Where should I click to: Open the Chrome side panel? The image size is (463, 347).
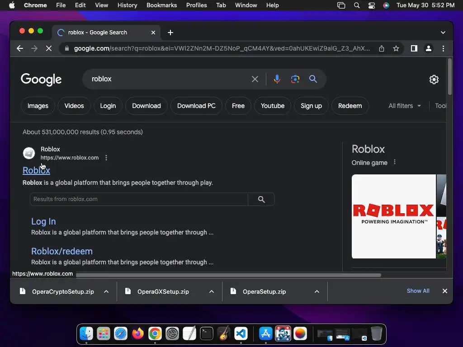click(x=414, y=48)
